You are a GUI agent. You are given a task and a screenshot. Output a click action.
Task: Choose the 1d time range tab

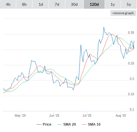click(x=41, y=4)
